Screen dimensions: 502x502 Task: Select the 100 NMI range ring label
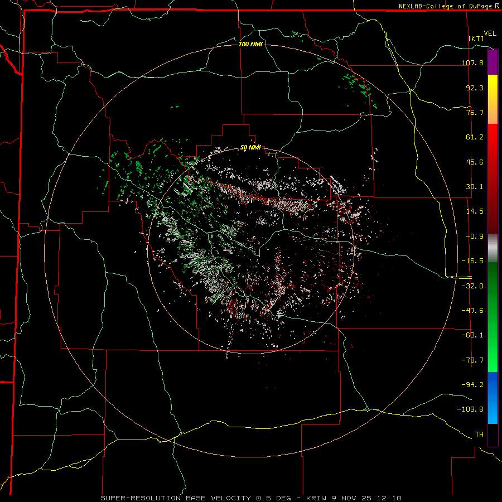pyautogui.click(x=250, y=44)
